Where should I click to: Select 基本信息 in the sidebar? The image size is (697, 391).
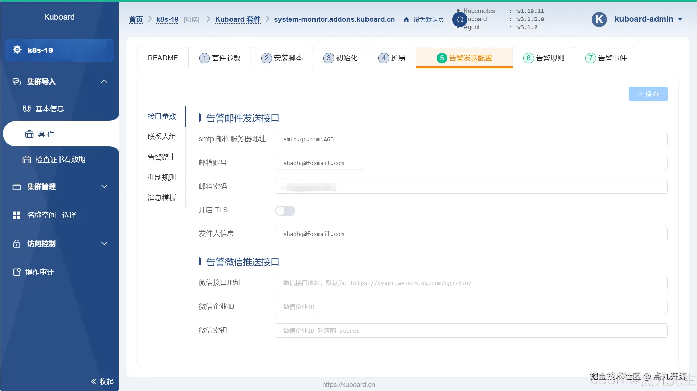click(50, 108)
